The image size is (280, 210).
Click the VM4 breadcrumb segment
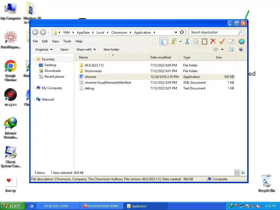coord(66,33)
